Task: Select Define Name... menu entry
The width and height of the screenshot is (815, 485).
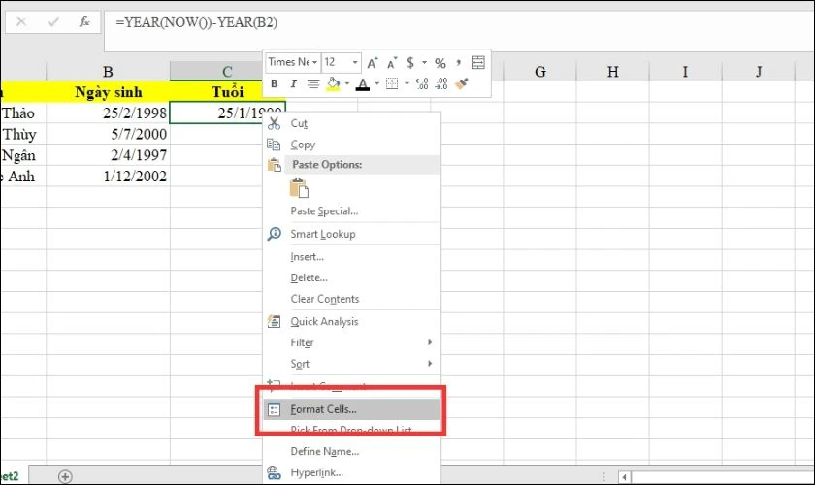Action: [x=351, y=452]
